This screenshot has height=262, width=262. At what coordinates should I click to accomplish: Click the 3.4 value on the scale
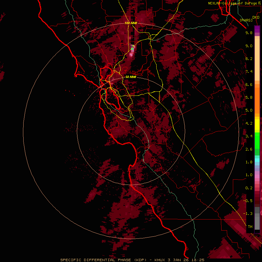249,136
